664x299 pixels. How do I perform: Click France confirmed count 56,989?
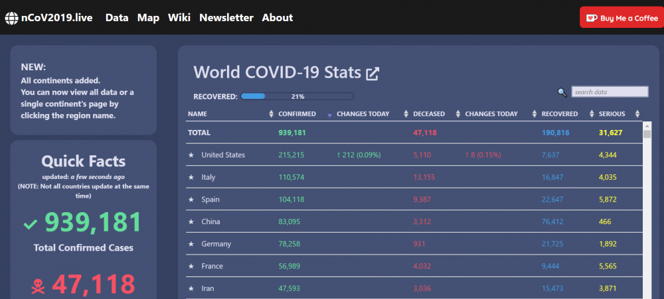point(290,267)
